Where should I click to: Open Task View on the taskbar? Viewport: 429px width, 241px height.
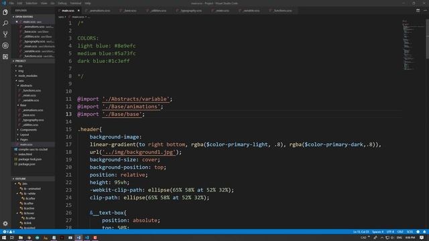click(x=12, y=238)
